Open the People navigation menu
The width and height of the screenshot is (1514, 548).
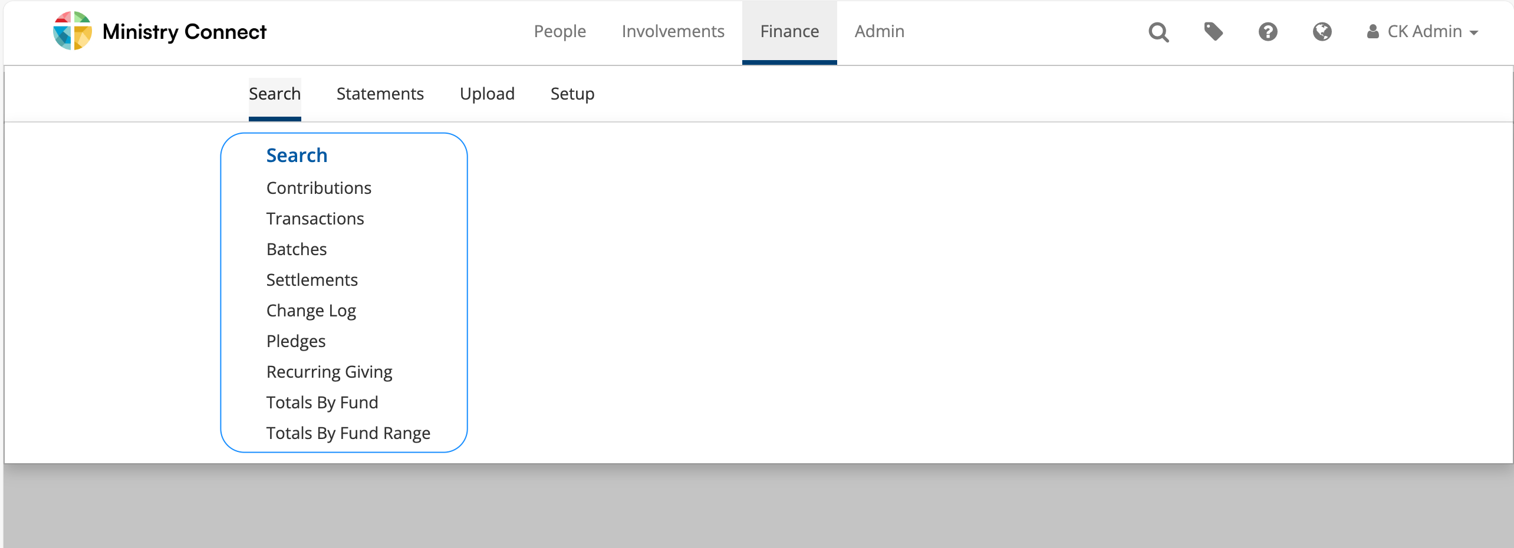click(559, 31)
